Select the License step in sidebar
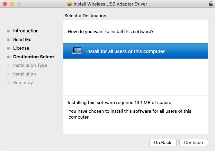This screenshot has height=151, width=215. [21, 48]
